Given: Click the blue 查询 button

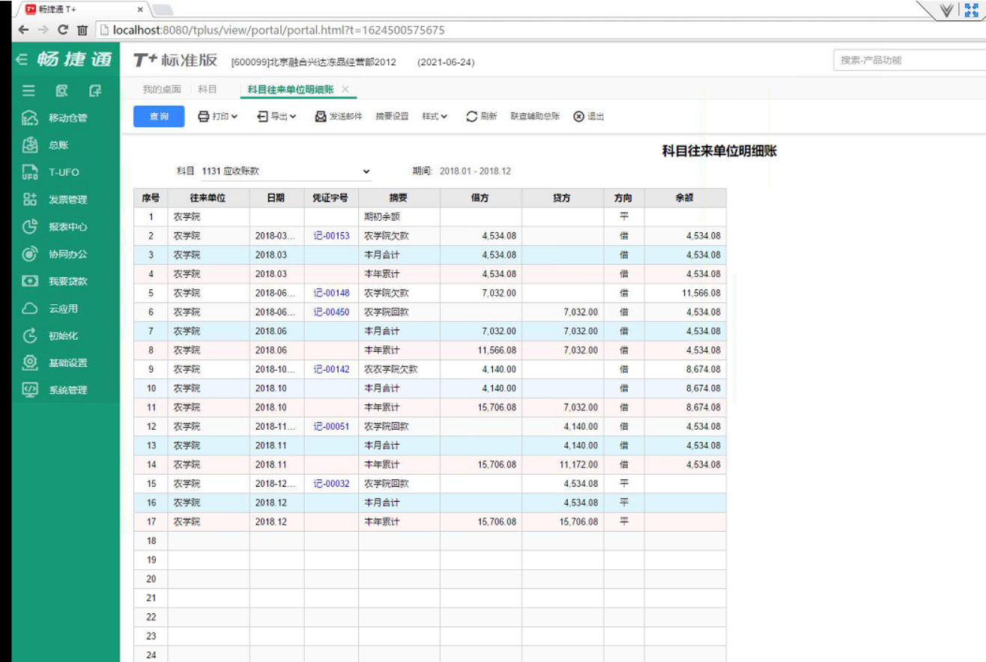Looking at the screenshot, I should [159, 117].
